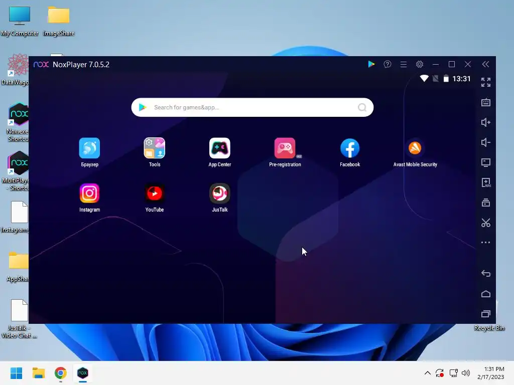Select the DataWagon desktop shortcut
This screenshot has width=514, height=385.
coord(15,69)
